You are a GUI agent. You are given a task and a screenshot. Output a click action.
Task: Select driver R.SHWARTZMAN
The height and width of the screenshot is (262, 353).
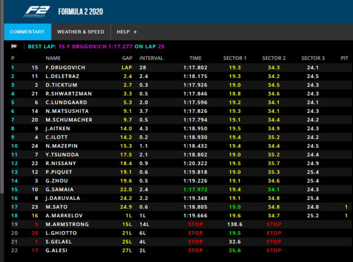point(68,93)
